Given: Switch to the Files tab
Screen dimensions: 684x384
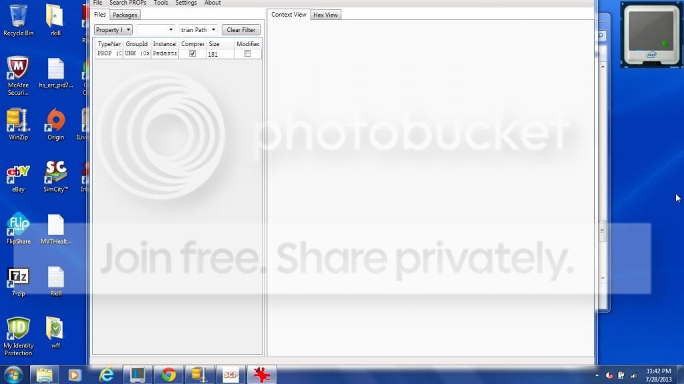Looking at the screenshot, I should point(100,15).
